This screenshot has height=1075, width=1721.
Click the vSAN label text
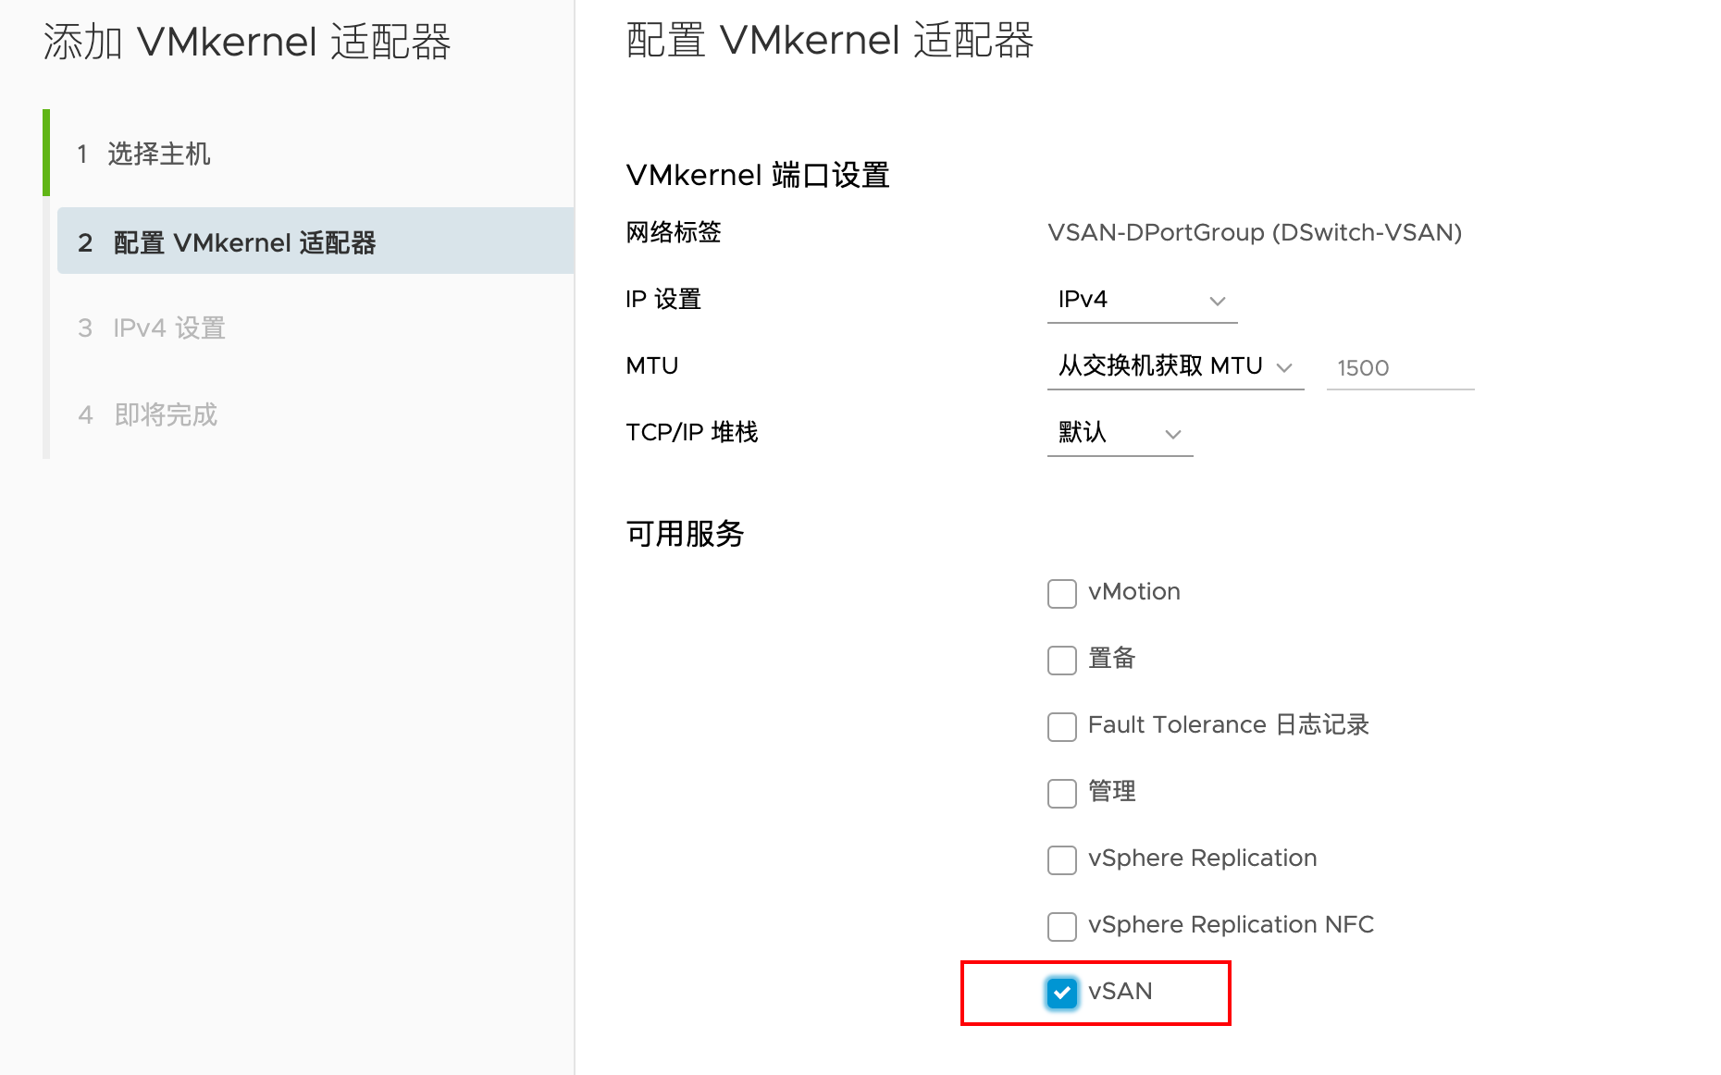click(1120, 992)
